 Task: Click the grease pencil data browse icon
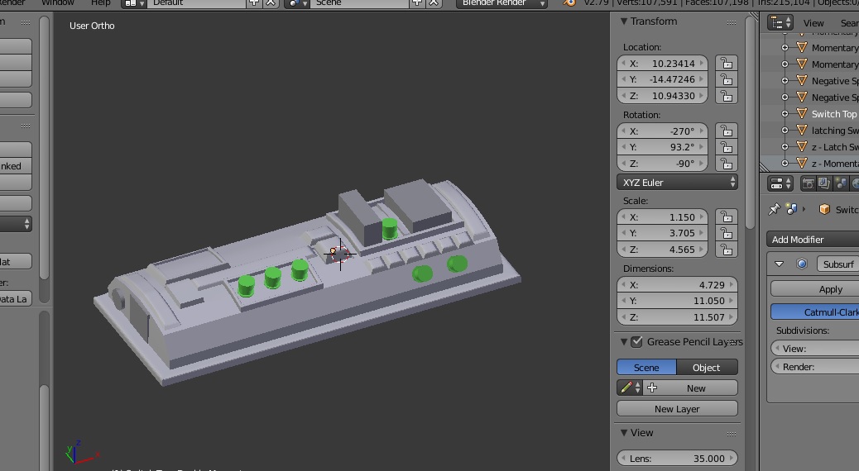628,388
